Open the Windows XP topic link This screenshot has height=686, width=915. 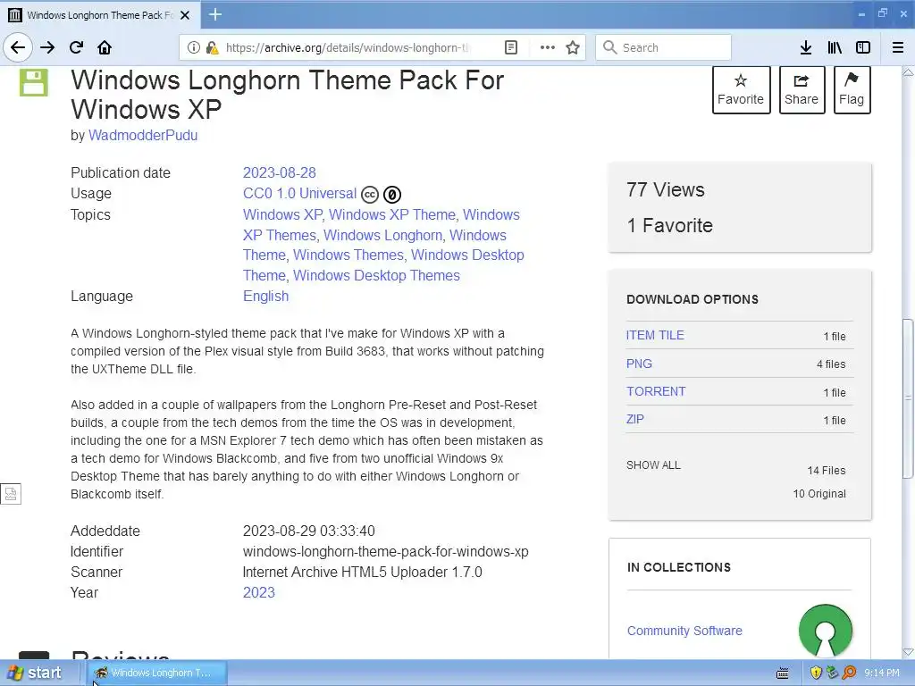click(282, 214)
